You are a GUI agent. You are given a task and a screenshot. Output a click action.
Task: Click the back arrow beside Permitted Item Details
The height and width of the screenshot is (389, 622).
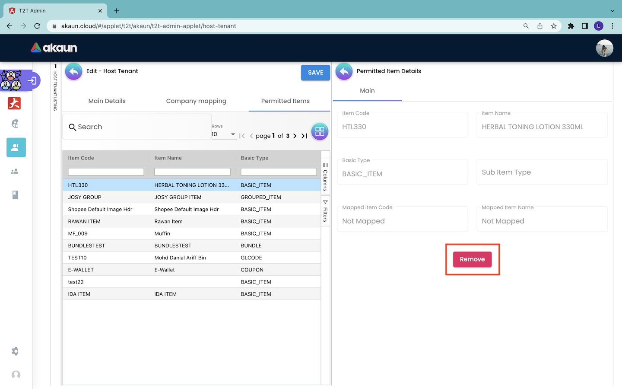(344, 72)
